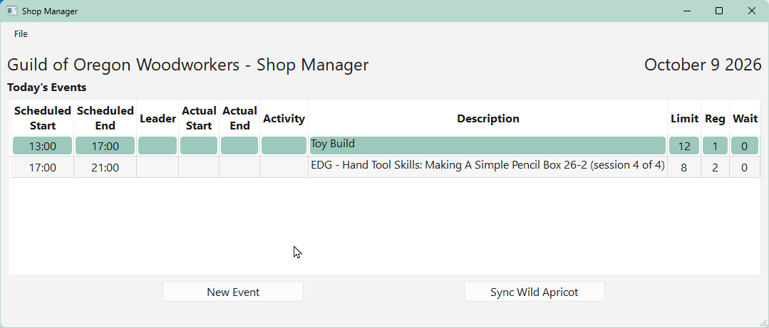Select the Toy Build description cell
Viewport: 769px width, 328px height.
point(487,146)
